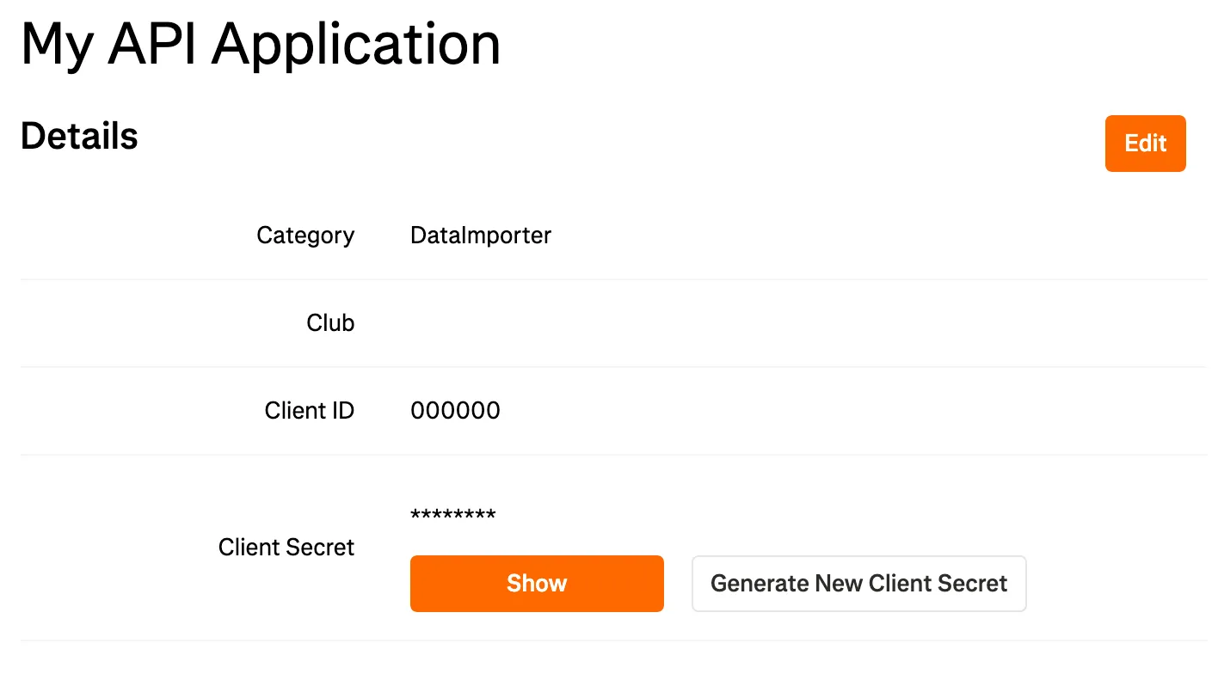
Task: Click the Client Secret row label
Action: pyautogui.click(x=286, y=547)
